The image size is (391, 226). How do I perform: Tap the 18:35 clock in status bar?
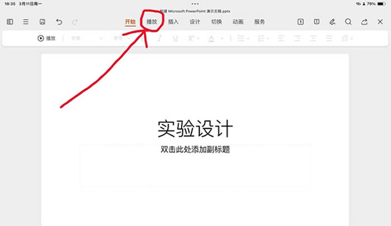[x=10, y=4]
